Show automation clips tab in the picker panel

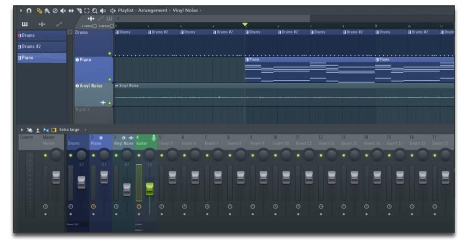(x=59, y=24)
